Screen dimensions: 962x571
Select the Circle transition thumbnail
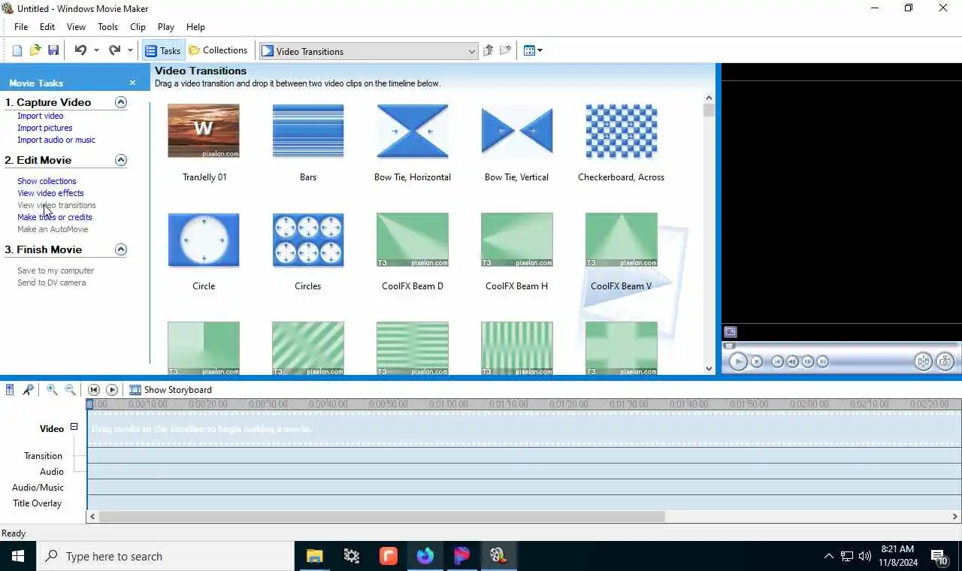point(204,240)
